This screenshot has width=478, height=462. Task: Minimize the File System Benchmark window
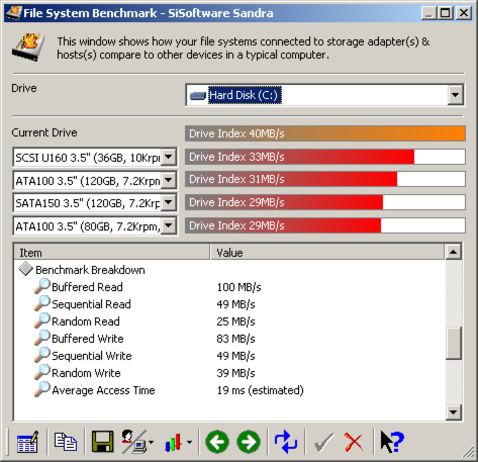click(429, 13)
